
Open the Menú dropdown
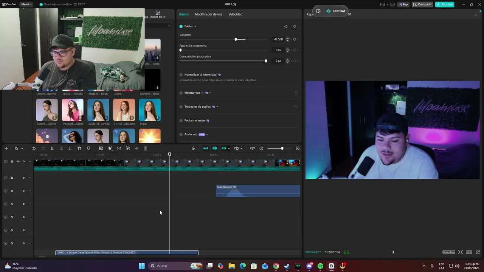26,5
